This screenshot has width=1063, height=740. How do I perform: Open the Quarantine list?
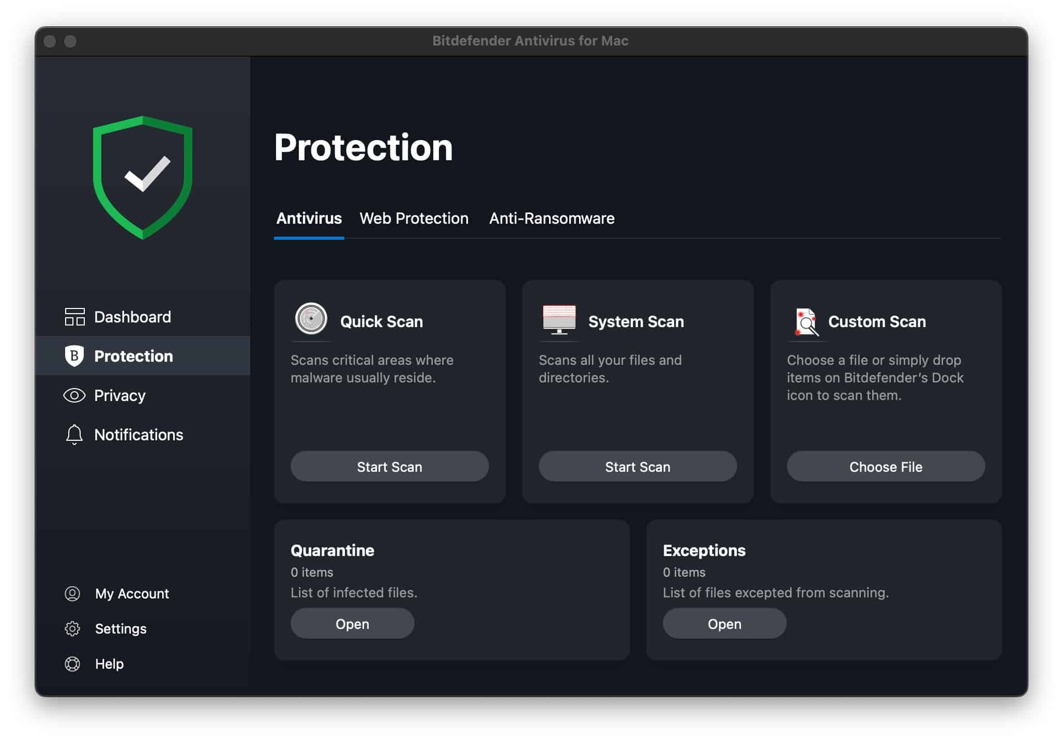(x=352, y=624)
